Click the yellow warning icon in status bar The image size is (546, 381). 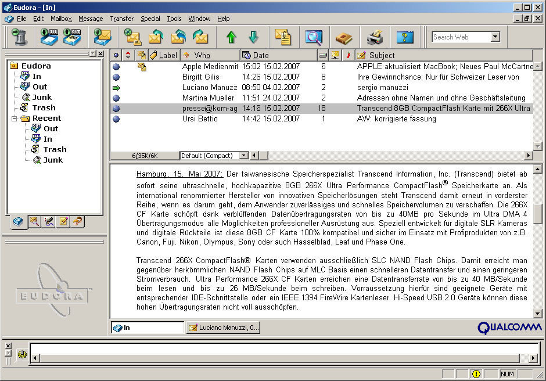tap(476, 374)
